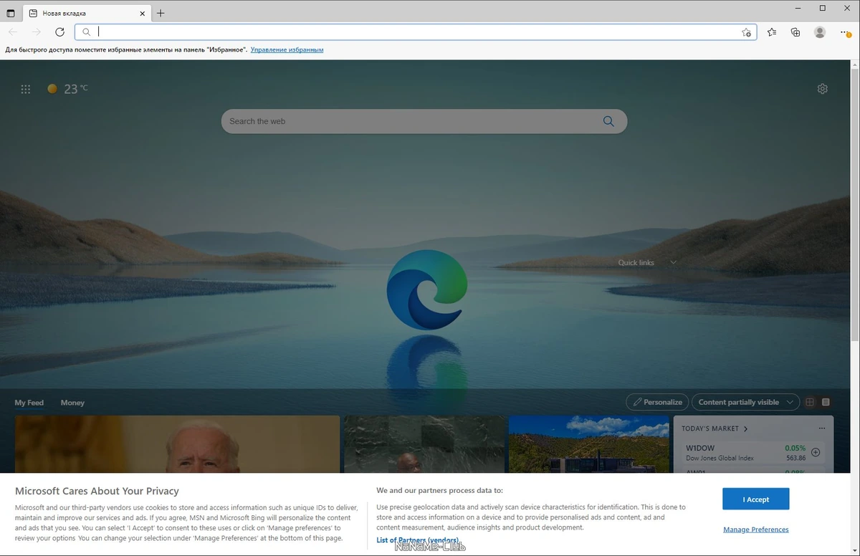The image size is (860, 556).
Task: Click the I Accept button
Action: [755, 499]
